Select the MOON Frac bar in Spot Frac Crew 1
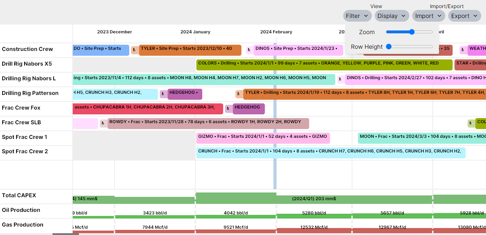486x235 pixels. [x=421, y=138]
